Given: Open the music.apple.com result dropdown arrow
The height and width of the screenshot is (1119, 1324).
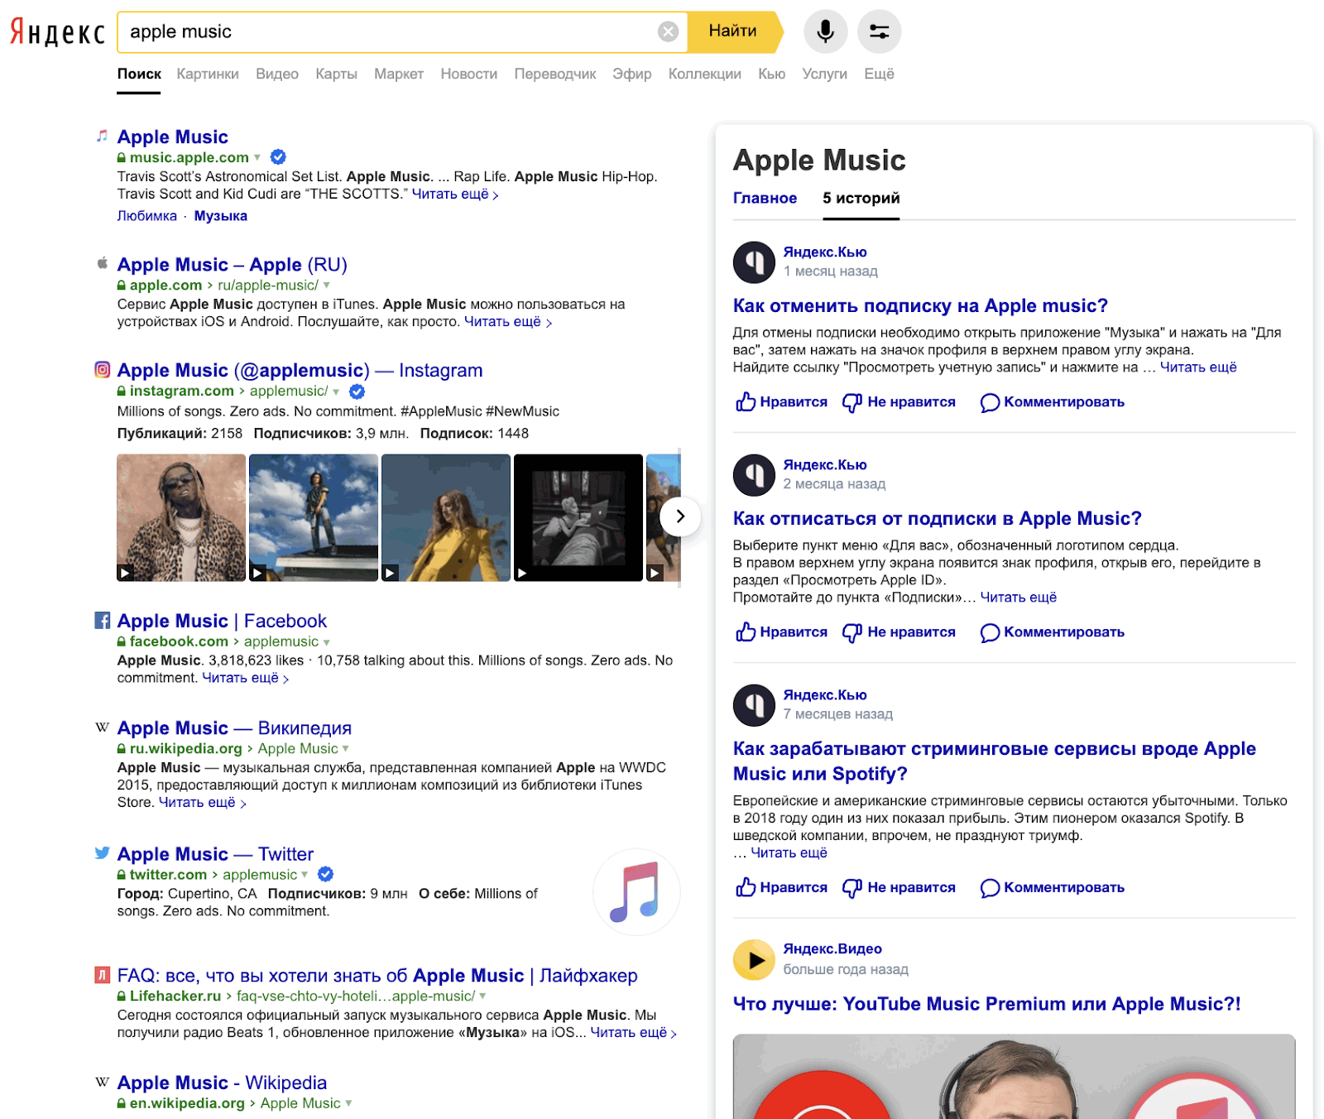Looking at the screenshot, I should tap(257, 157).
